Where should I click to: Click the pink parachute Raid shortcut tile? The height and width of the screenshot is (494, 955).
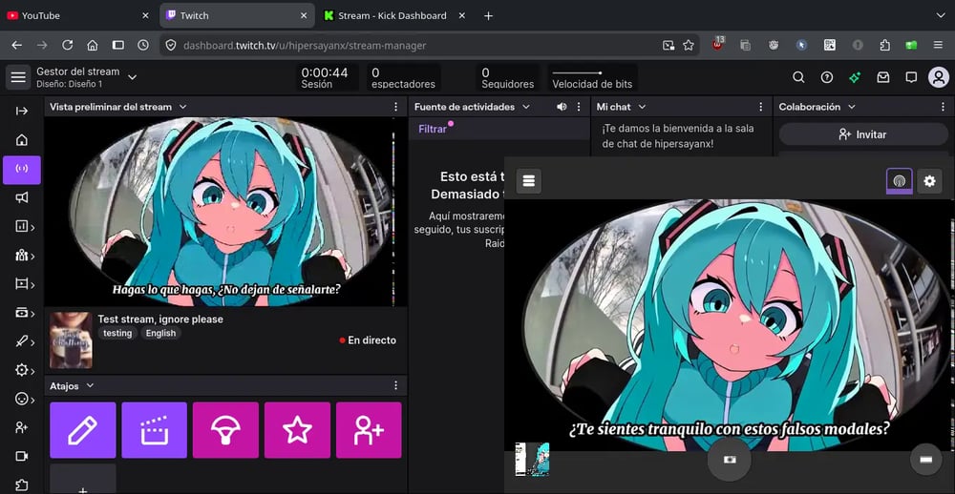(x=226, y=430)
